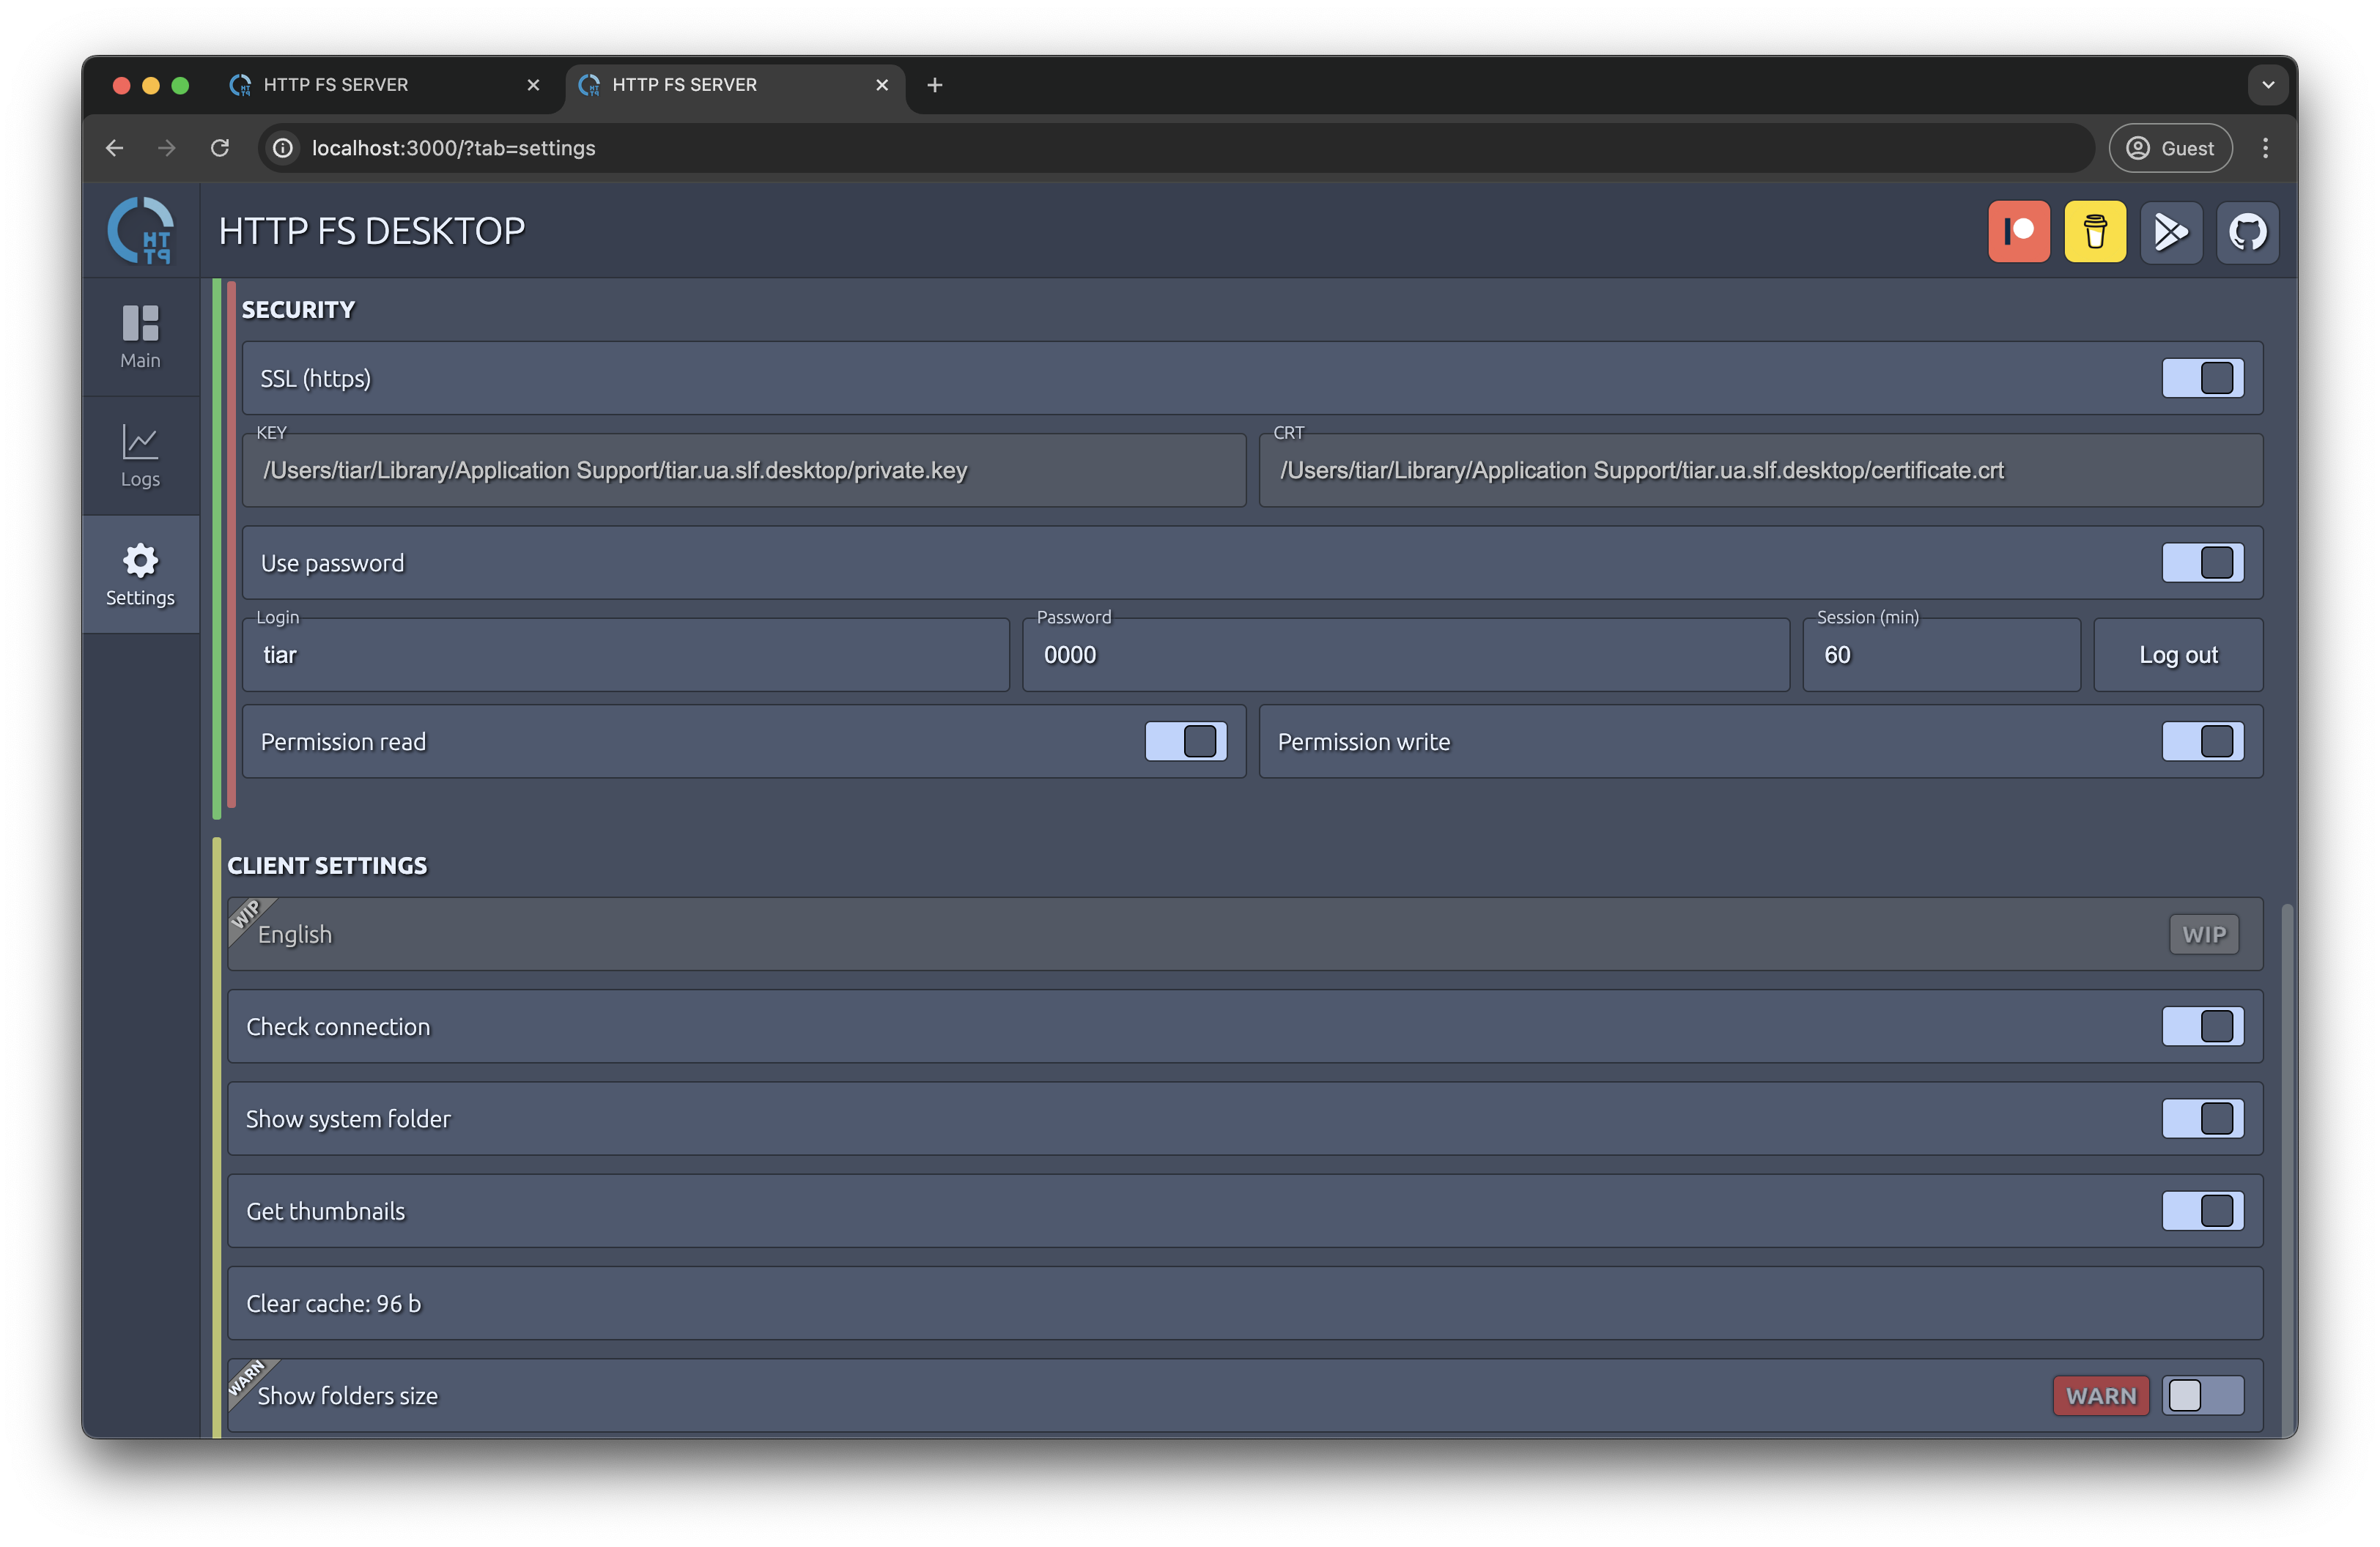Go back to previous page
This screenshot has height=1547, width=2380.
[x=115, y=148]
